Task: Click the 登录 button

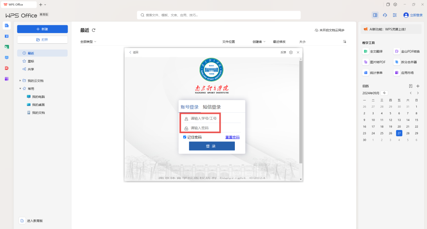Action: click(212, 146)
